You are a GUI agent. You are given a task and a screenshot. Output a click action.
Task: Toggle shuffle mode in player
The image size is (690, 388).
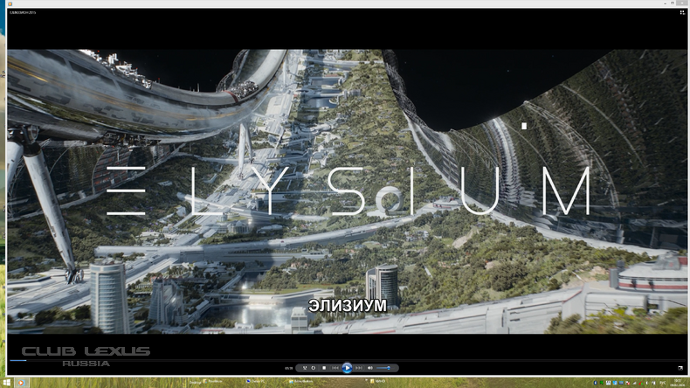[x=304, y=368]
